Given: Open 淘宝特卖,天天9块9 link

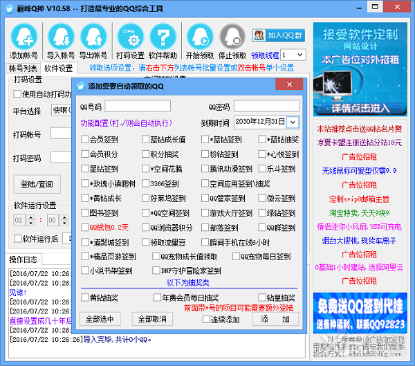Looking at the screenshot, I should [359, 212].
